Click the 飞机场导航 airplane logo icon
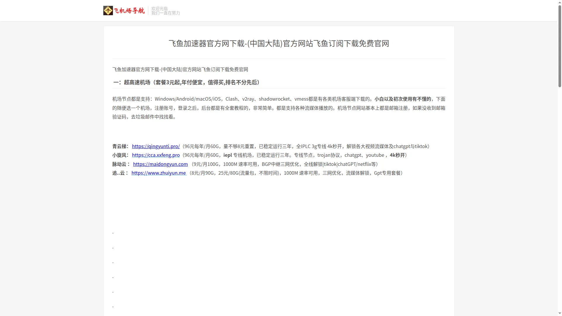The image size is (562, 316). [108, 11]
